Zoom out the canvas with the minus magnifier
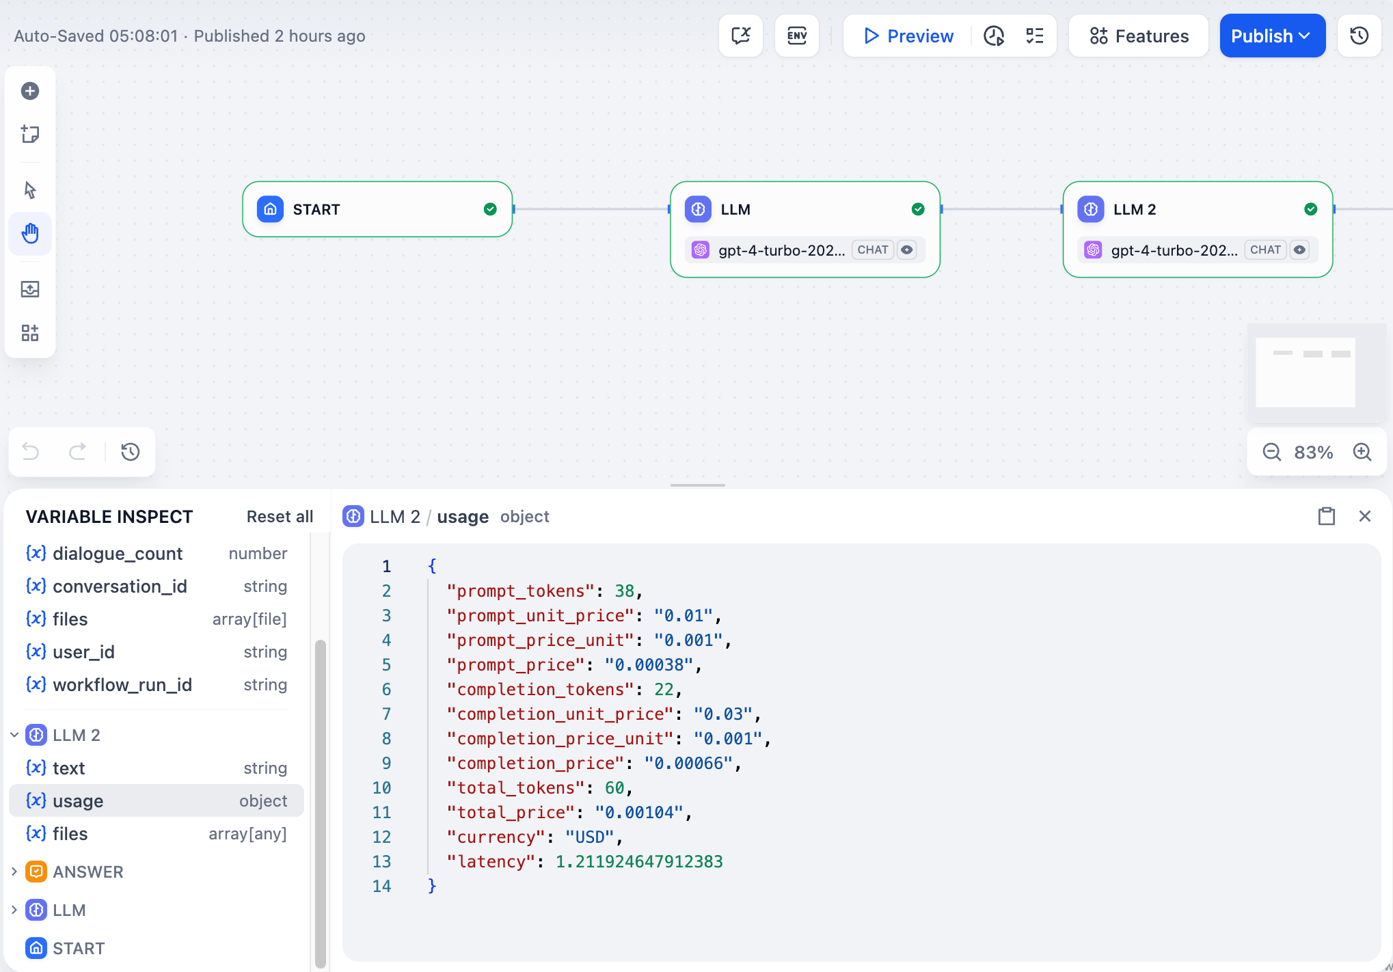Viewport: 1393px width, 972px height. point(1271,452)
